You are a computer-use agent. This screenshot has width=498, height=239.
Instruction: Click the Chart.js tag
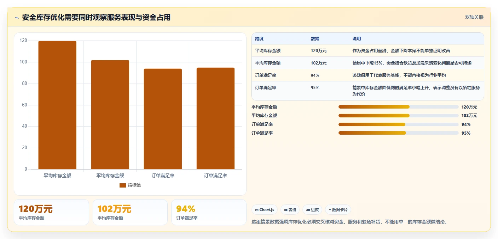pos(265,210)
